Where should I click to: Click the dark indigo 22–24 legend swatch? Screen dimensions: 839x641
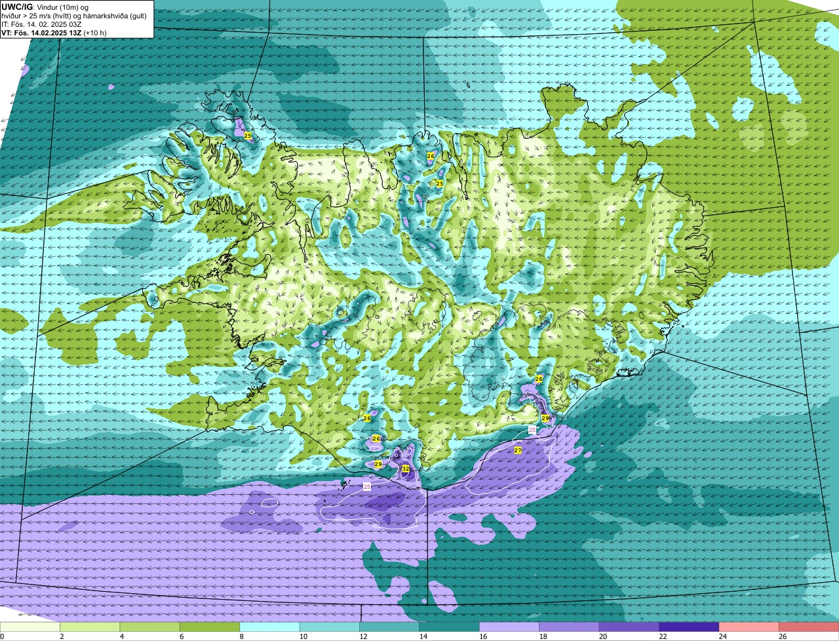tap(689, 627)
